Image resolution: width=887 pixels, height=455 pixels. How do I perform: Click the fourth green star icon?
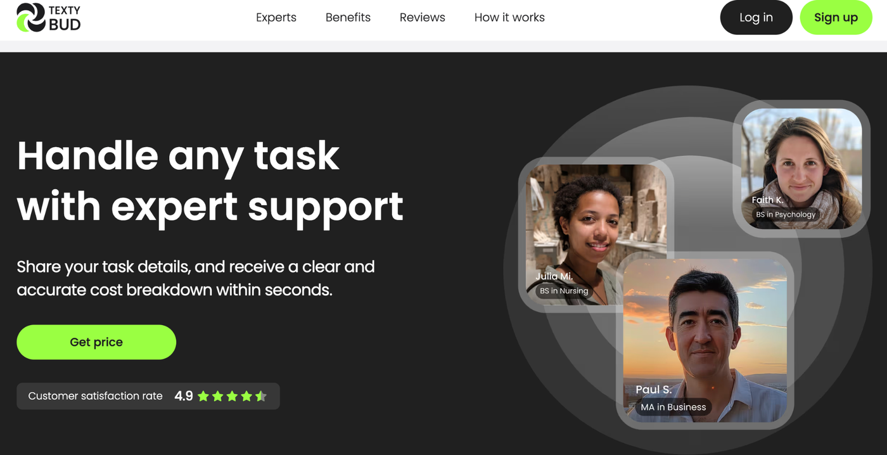click(247, 395)
